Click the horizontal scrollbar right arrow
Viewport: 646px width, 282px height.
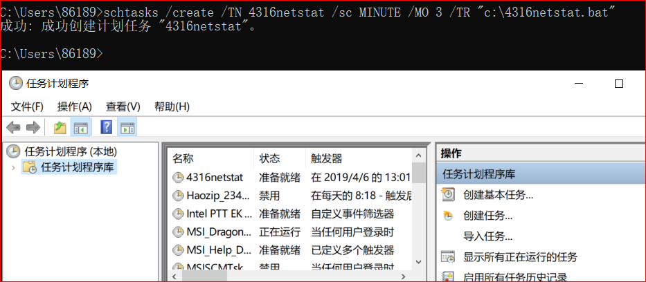(x=404, y=276)
